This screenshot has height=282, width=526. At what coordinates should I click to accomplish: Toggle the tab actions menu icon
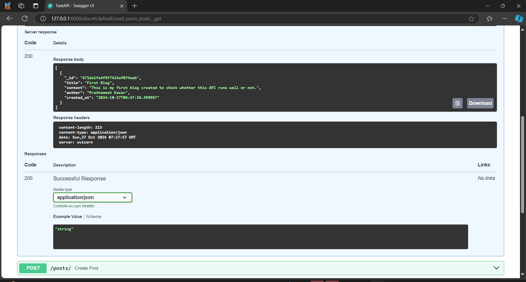tap(36, 6)
